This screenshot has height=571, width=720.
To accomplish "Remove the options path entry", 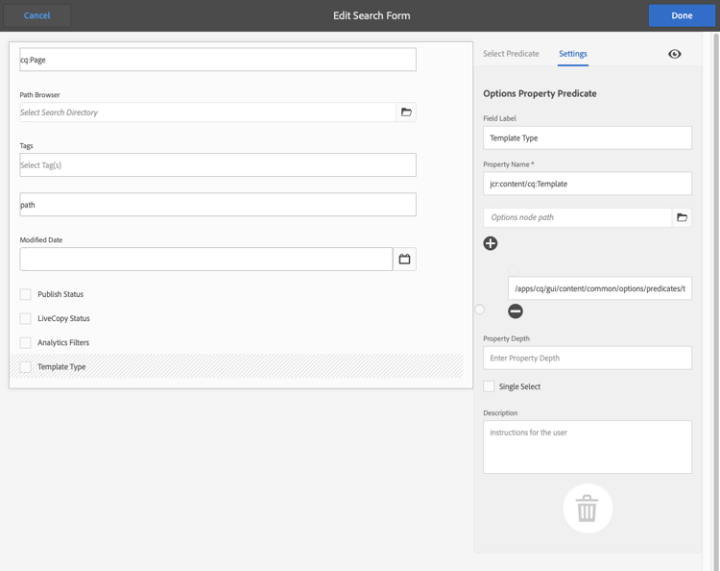I will 516,310.
